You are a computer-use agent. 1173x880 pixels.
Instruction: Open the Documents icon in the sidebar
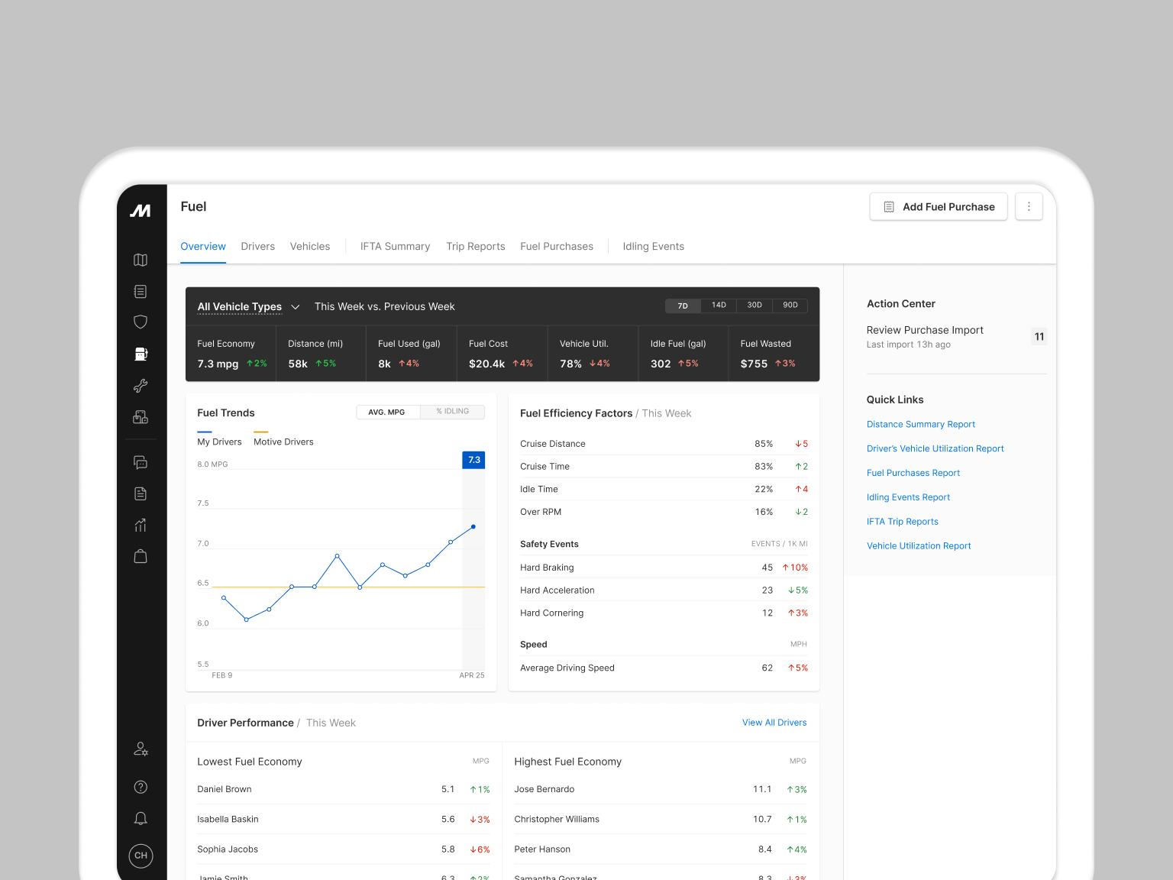141,493
